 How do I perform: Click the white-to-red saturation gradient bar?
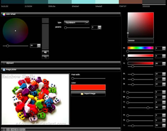(x=140, y=56)
